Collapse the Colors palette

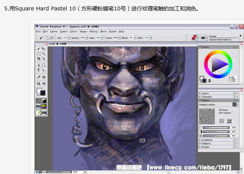point(200,47)
